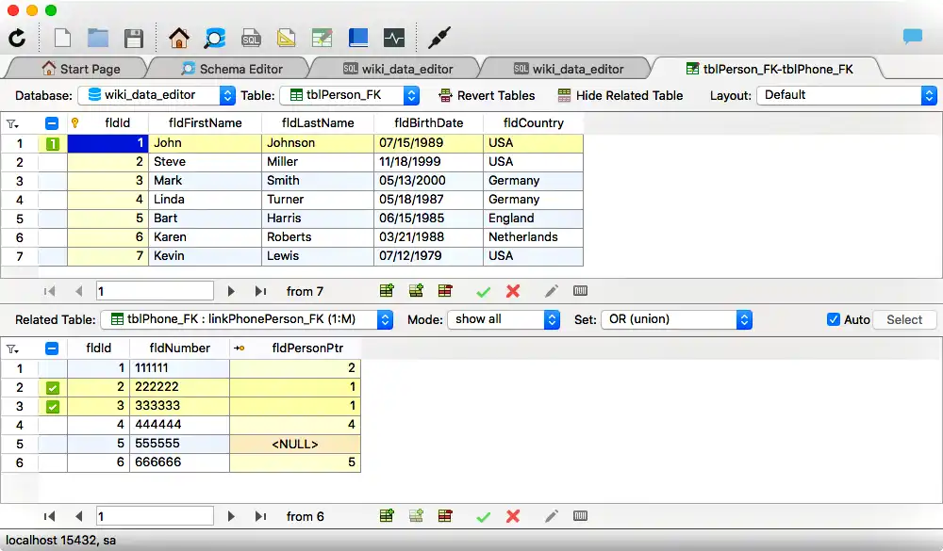Image resolution: width=943 pixels, height=551 pixels.
Task: Toggle selection checkbox for phone 222222
Action: tap(52, 387)
